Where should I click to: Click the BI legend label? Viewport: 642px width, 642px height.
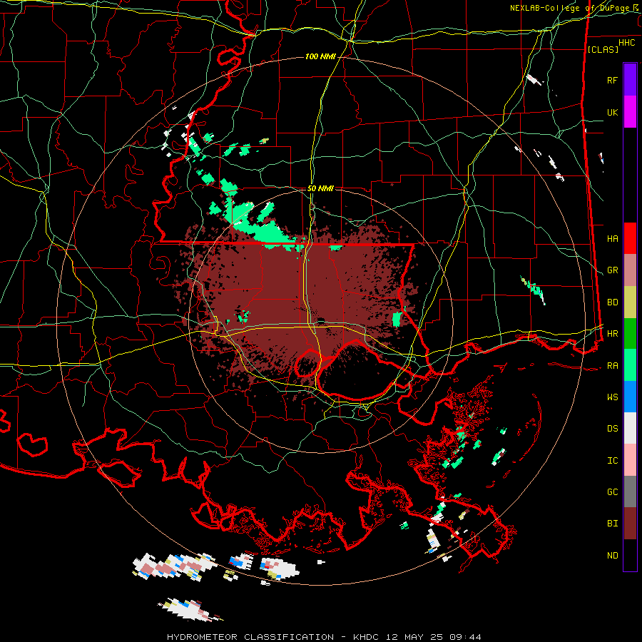612,524
